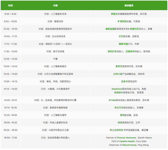Image resolution: width=168 pixels, height=150 pixels.
Task: Open the 钉钉 link
Action: point(121,36)
